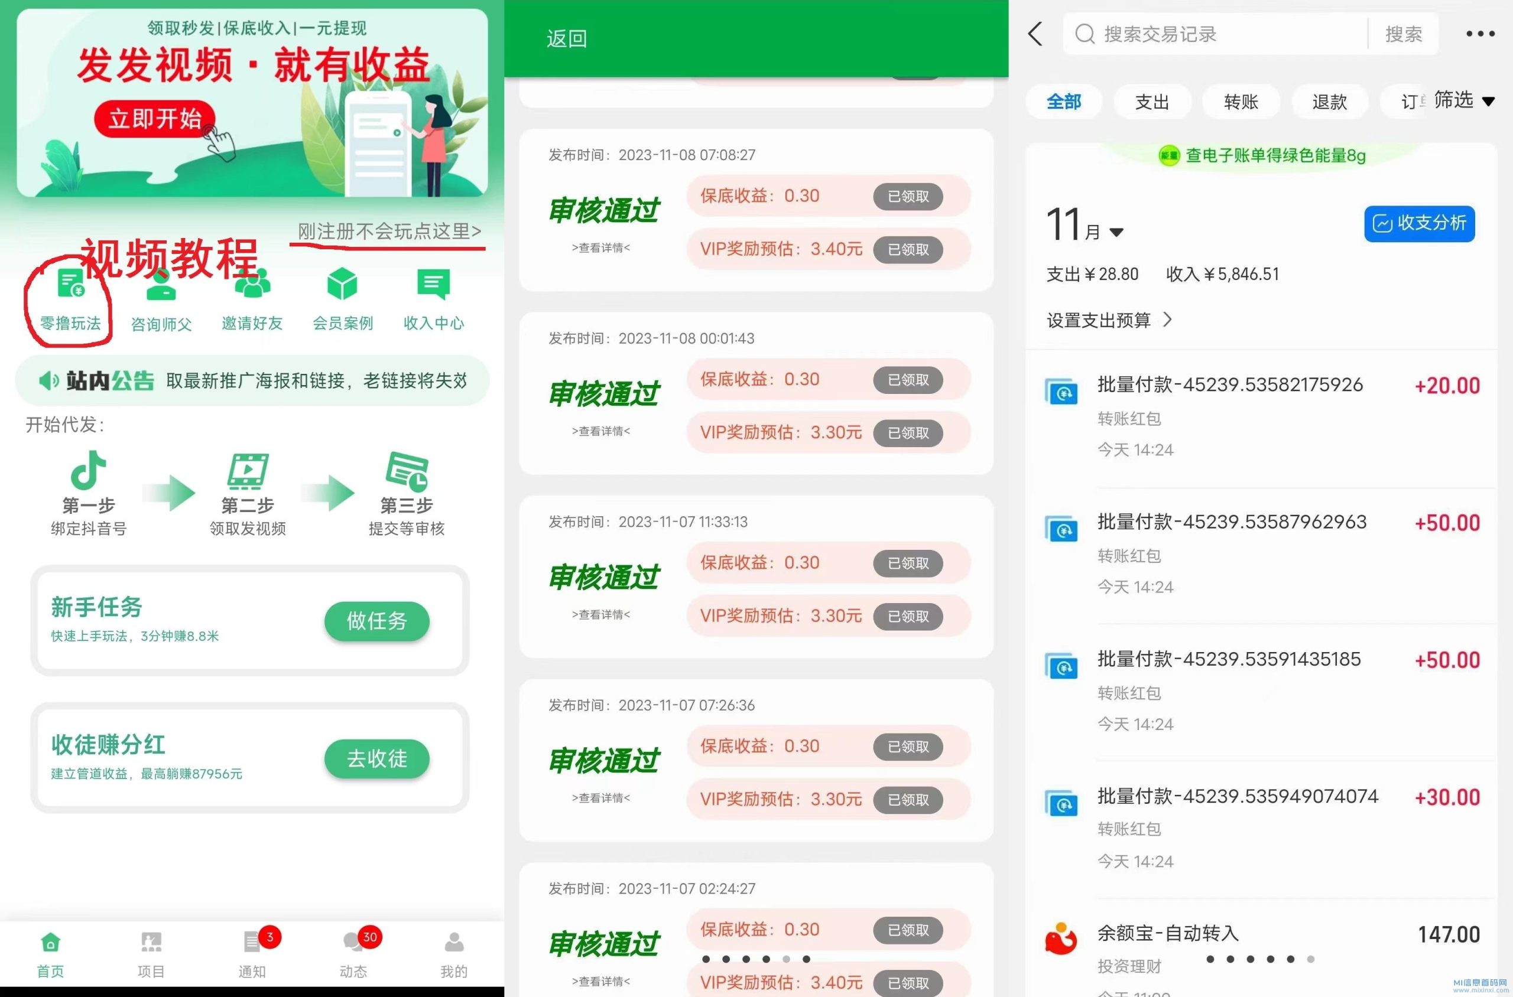
Task: Tap the 站内公告 speaker icon
Action: [x=48, y=381]
